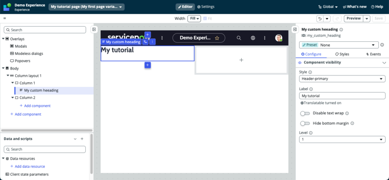This screenshot has height=180, width=389.
Task: Click the plus icon below the heading component
Action: point(148,65)
